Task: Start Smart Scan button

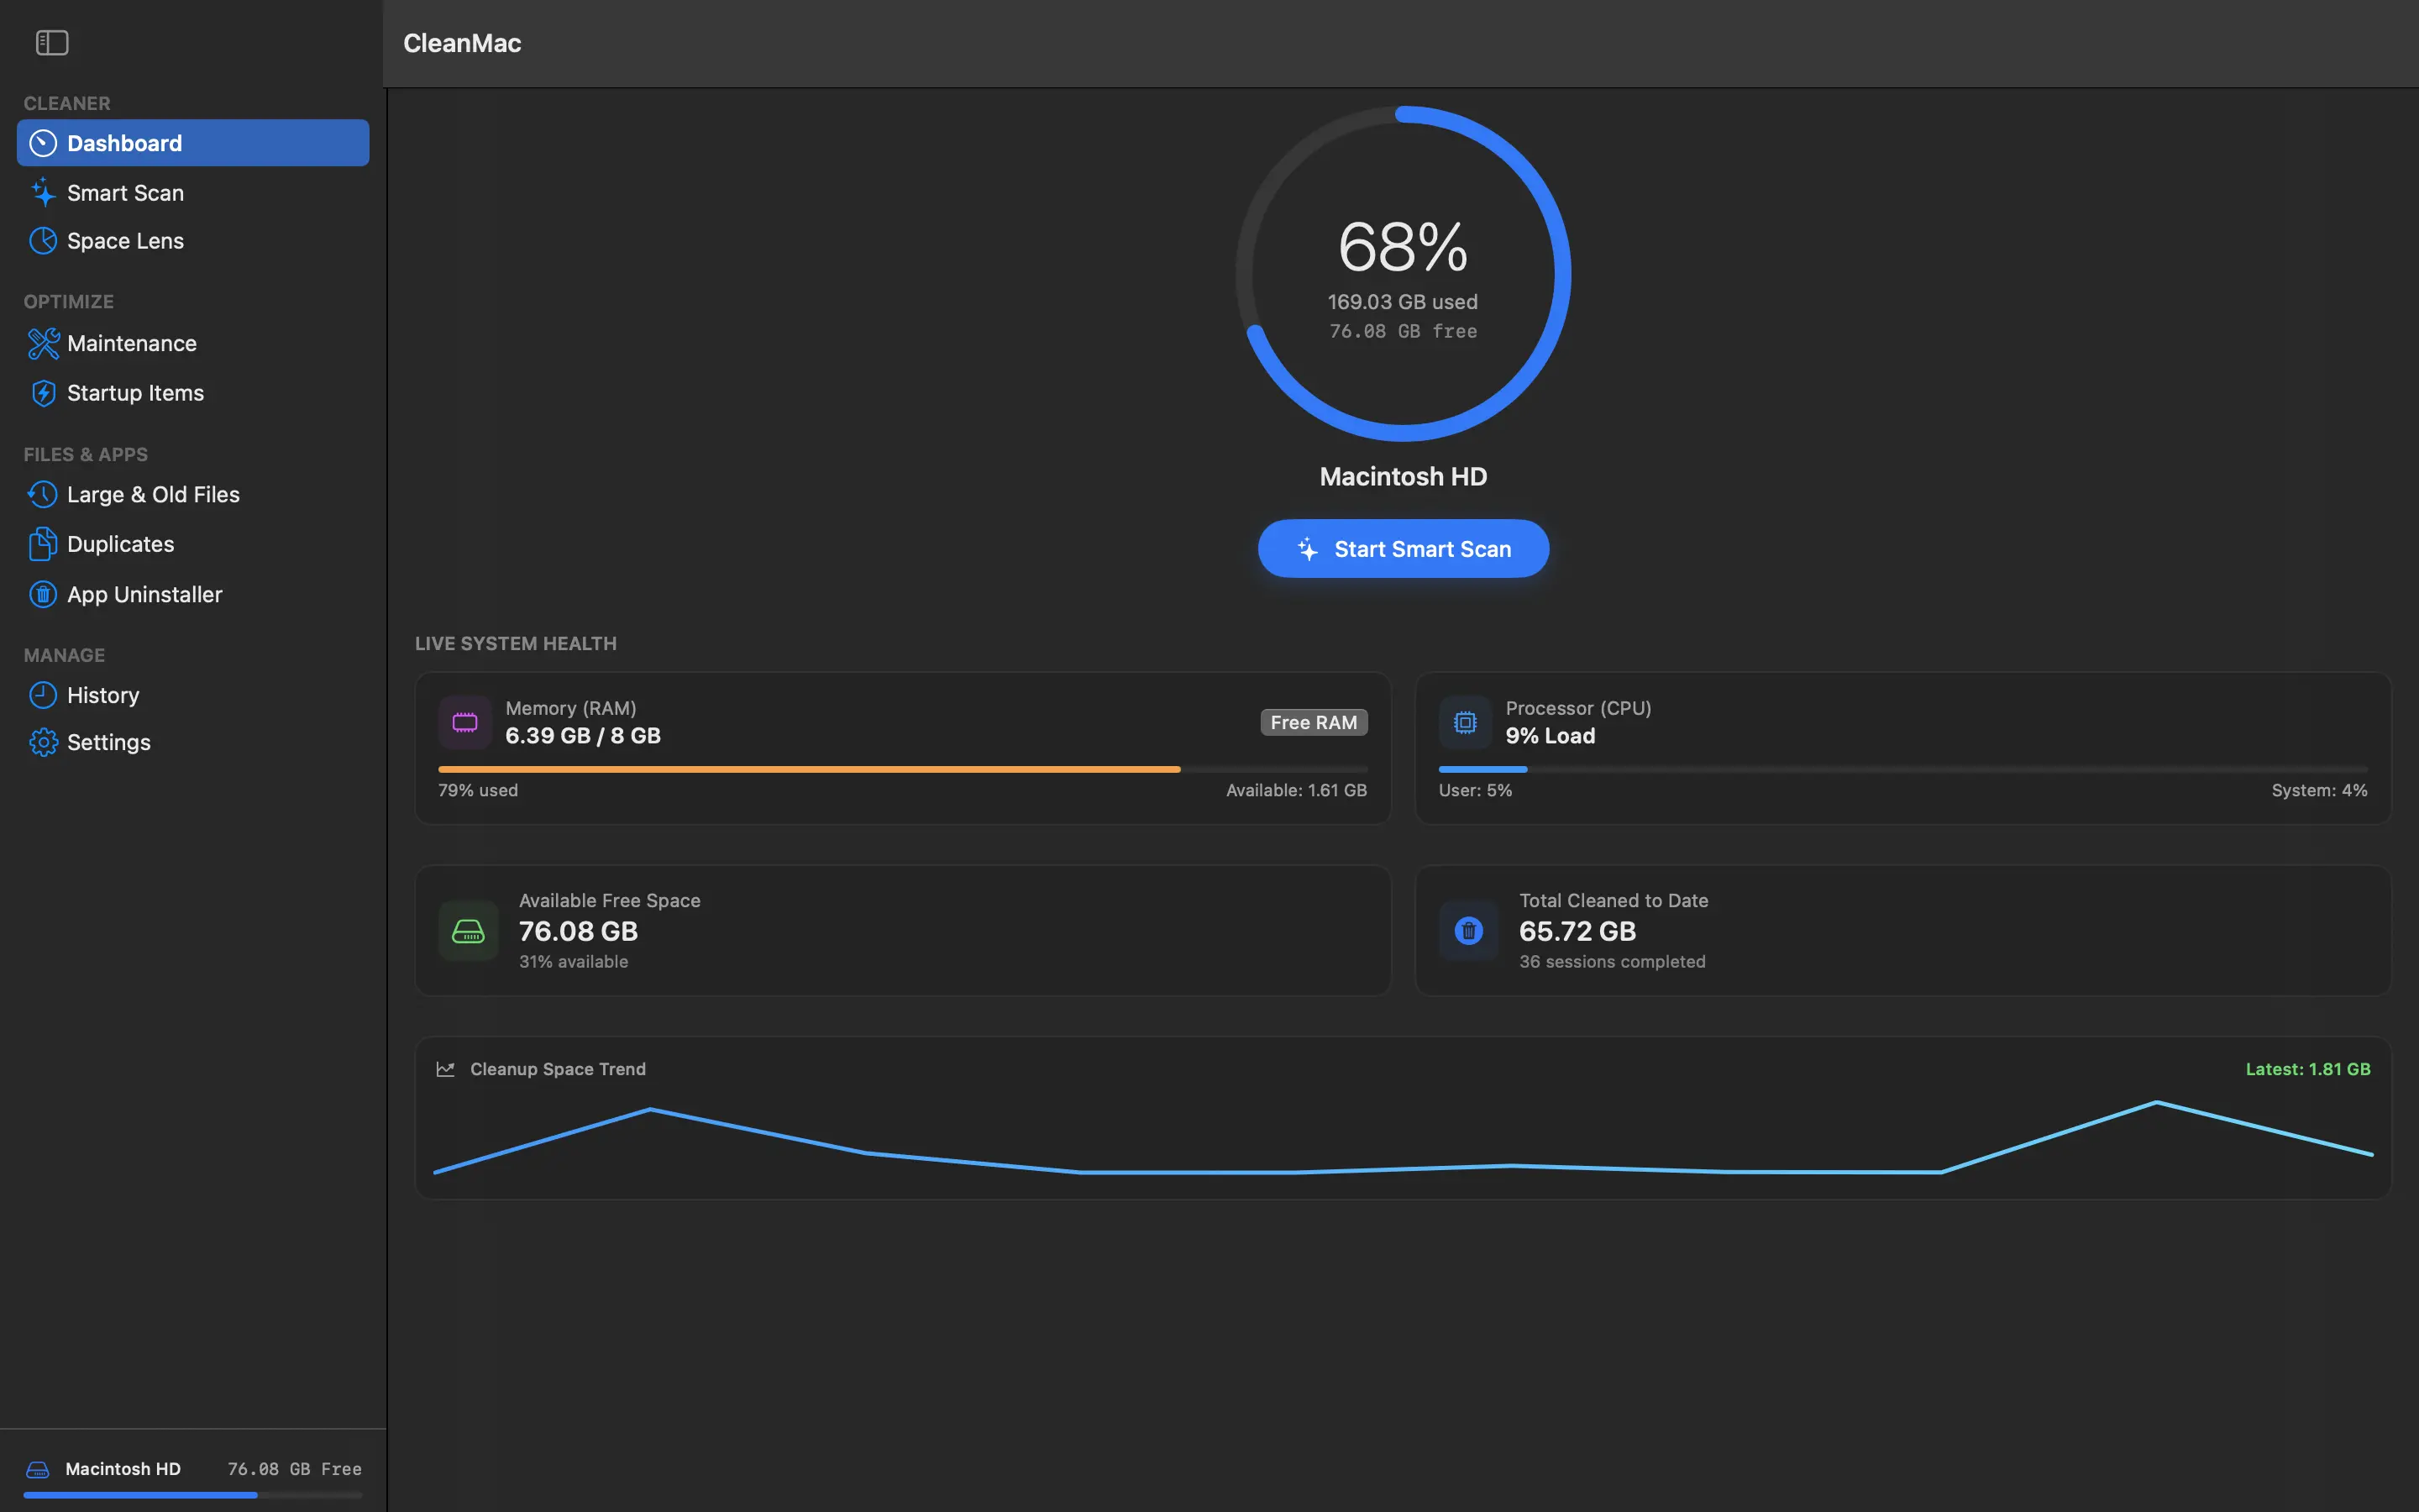Action: pyautogui.click(x=1404, y=548)
